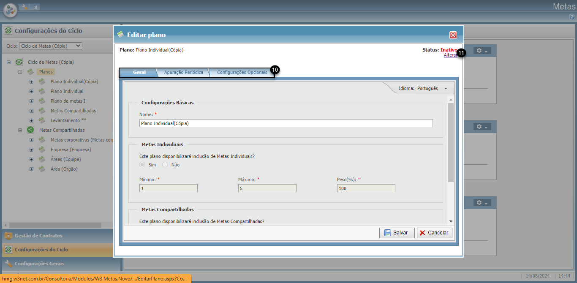Click the Ciclo de Metas (Cópia) root icon
Screen dimensions: 577x283
point(19,62)
